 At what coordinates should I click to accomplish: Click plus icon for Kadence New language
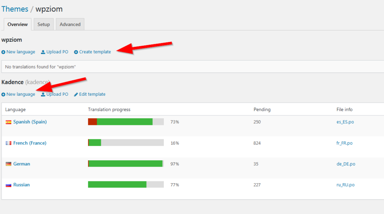[x=3, y=95]
